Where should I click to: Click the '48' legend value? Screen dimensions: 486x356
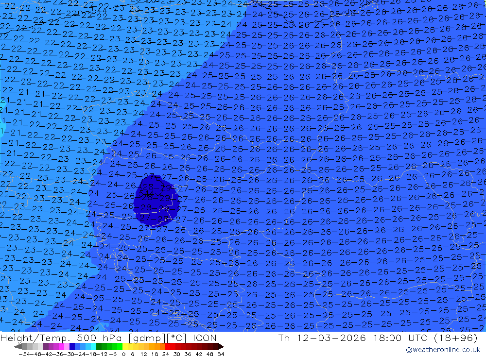coord(210,354)
